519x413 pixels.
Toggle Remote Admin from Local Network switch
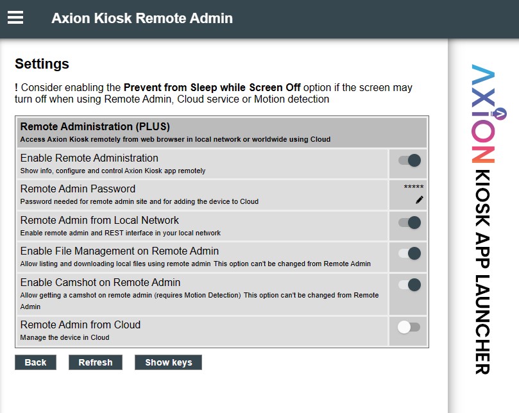tap(409, 223)
